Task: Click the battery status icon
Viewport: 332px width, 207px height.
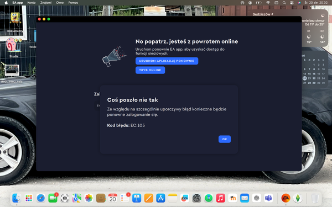Action: [258, 3]
